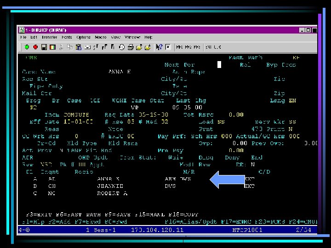331x248 pixels.
Task: Click the boxed X toolbar icon
Action: point(168,47)
